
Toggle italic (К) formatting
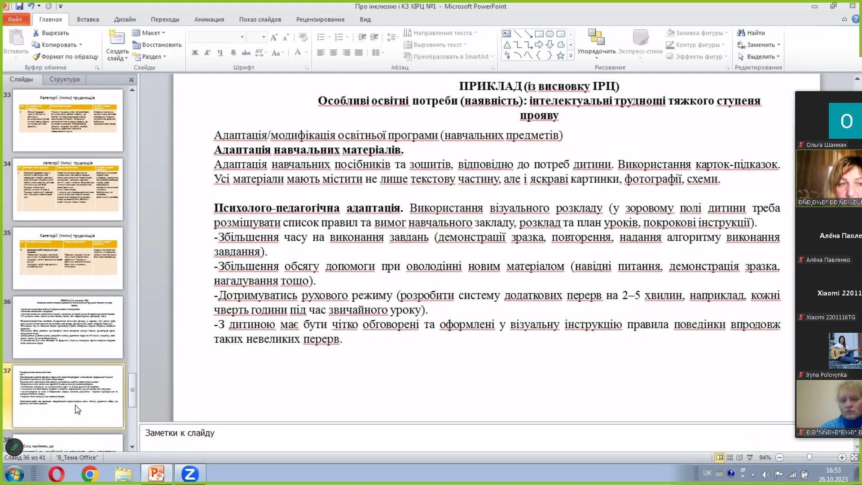[x=207, y=53]
